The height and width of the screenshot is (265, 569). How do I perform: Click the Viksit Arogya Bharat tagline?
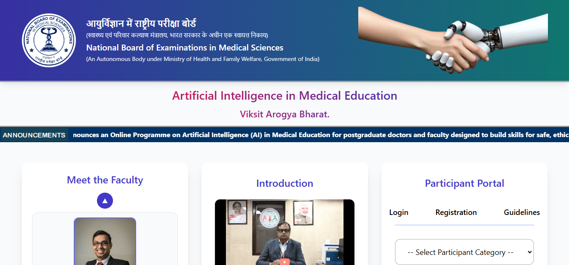[284, 114]
